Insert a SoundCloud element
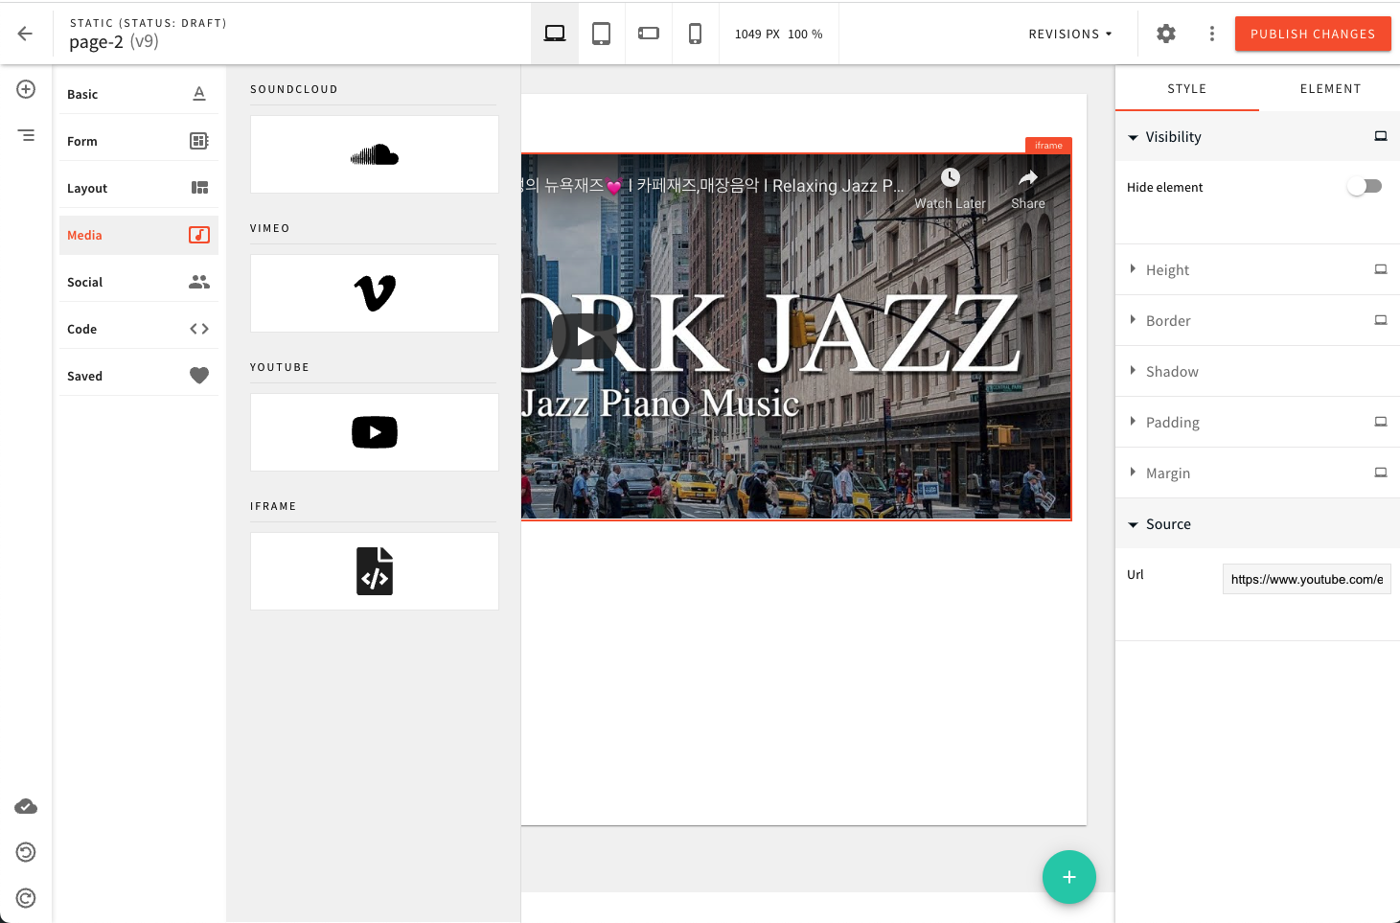 (x=375, y=154)
